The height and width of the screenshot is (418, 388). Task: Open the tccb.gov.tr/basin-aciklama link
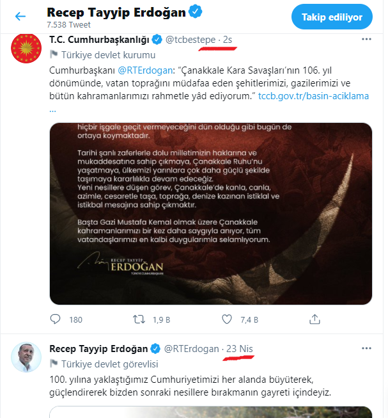[x=313, y=96]
